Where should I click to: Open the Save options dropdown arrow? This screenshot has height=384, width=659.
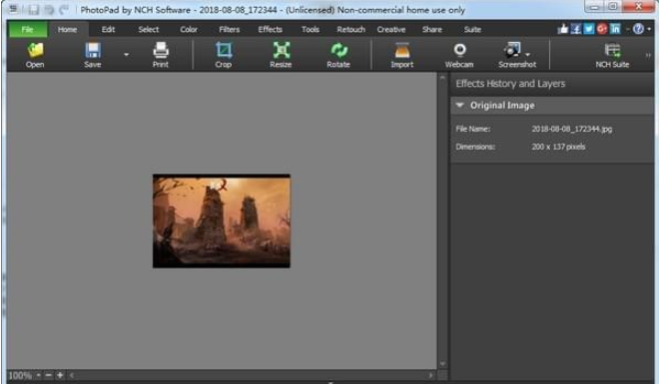(126, 54)
